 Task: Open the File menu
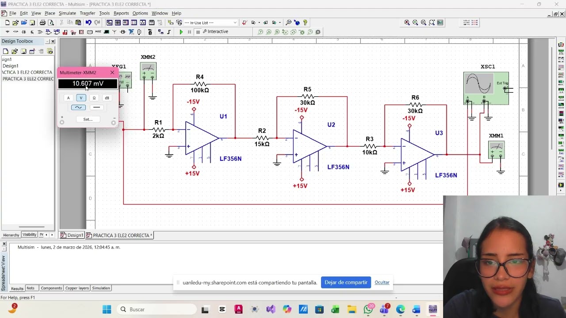click(x=12, y=13)
